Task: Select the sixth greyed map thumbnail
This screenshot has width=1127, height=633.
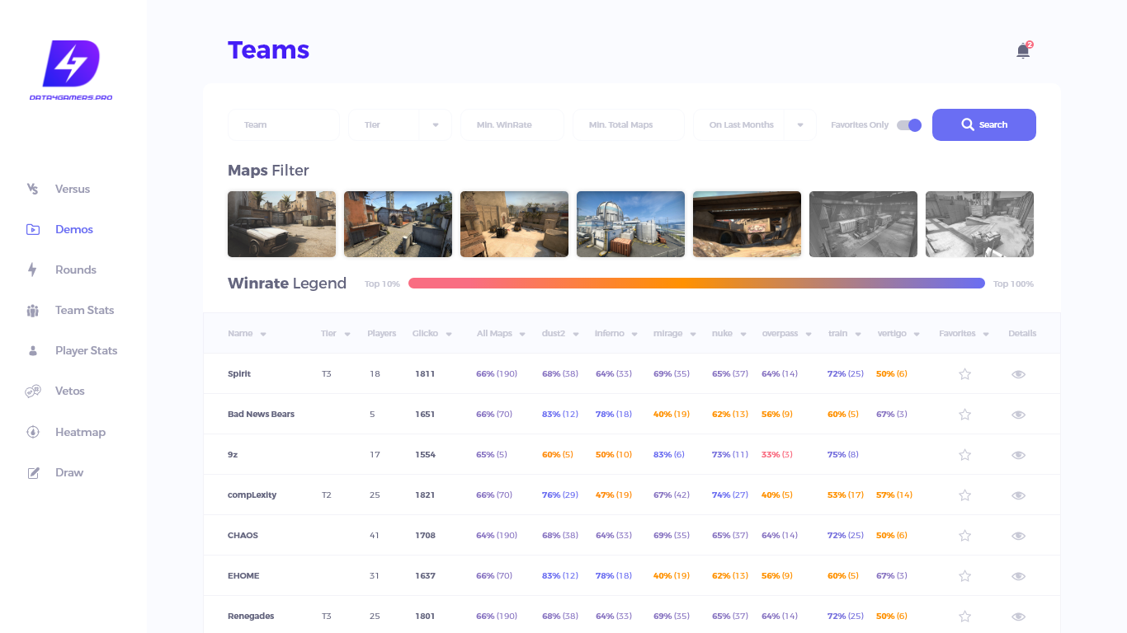Action: (863, 224)
